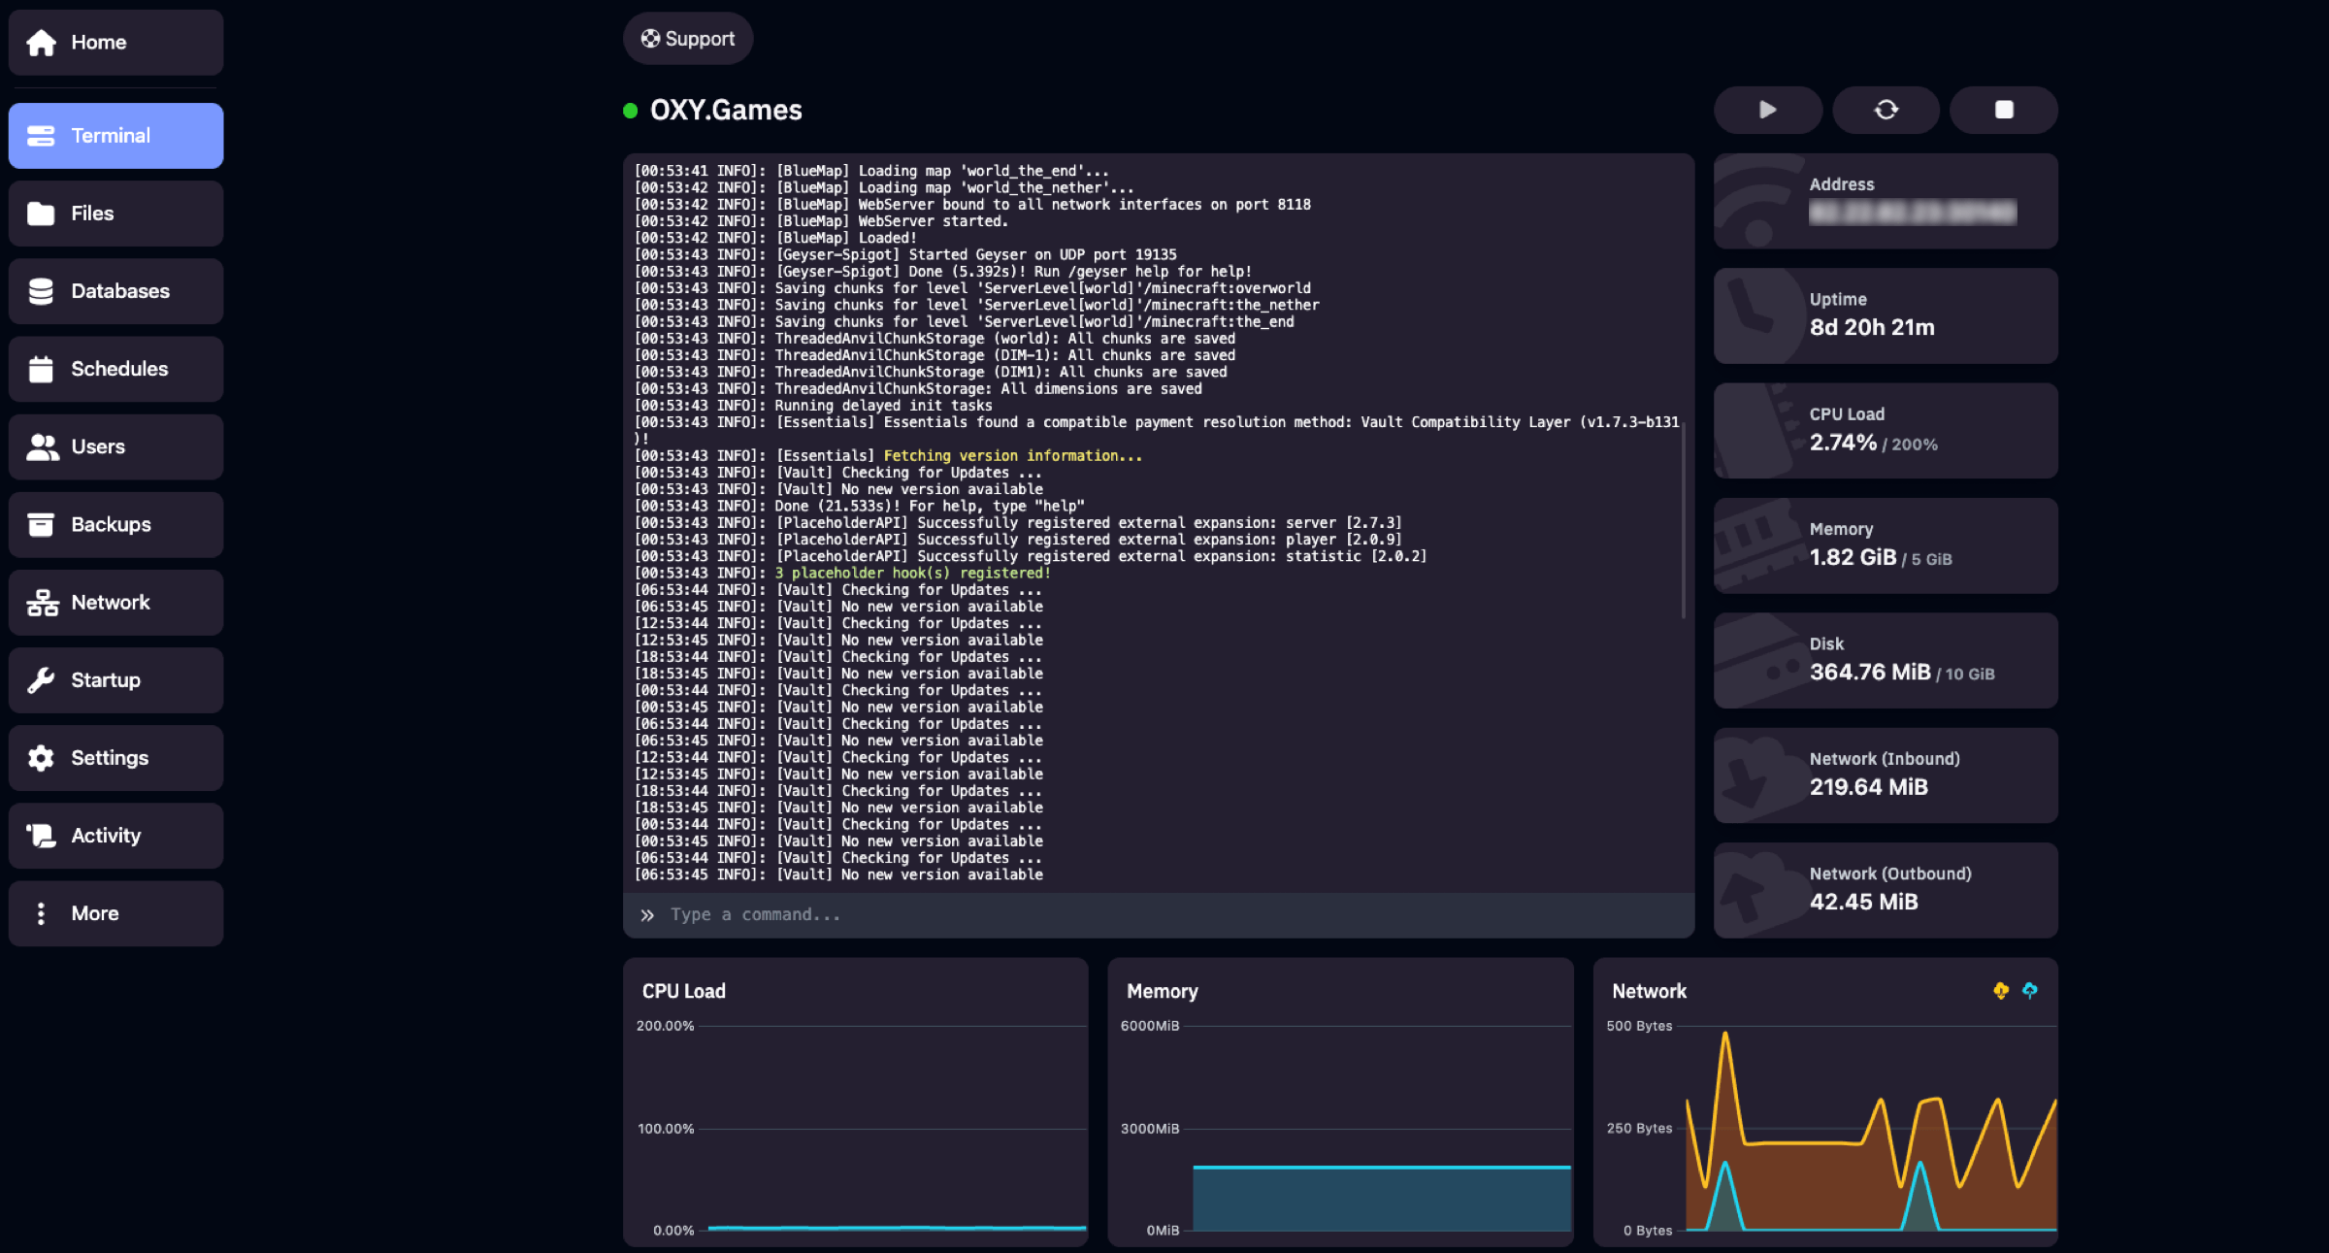Click the folder icon beside Files

41,214
